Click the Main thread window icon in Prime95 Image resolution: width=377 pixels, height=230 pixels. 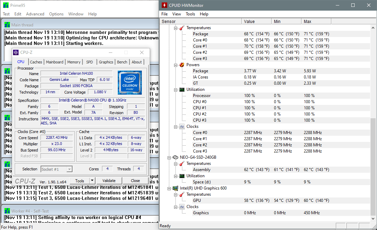(7, 25)
